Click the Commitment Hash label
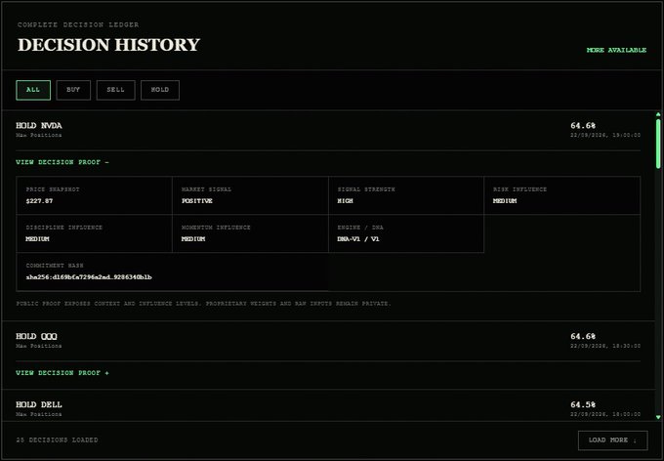Viewport: 664px width, 461px height. point(55,266)
